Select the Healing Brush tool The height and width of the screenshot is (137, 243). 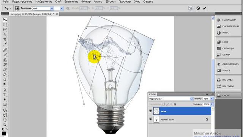pyautogui.click(x=5, y=50)
